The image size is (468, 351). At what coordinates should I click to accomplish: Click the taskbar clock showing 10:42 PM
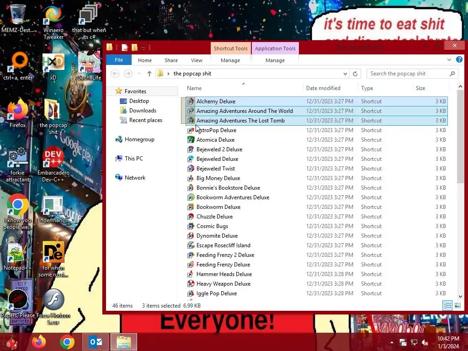point(448,342)
